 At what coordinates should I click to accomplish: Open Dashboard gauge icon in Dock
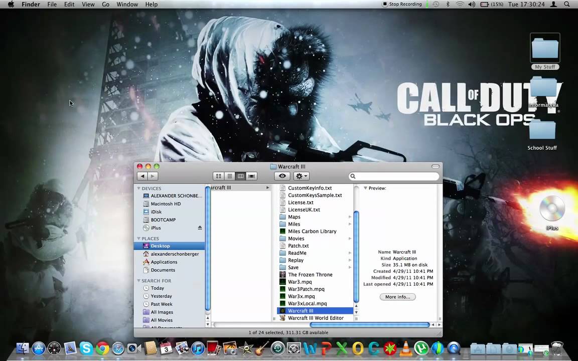[55, 348]
